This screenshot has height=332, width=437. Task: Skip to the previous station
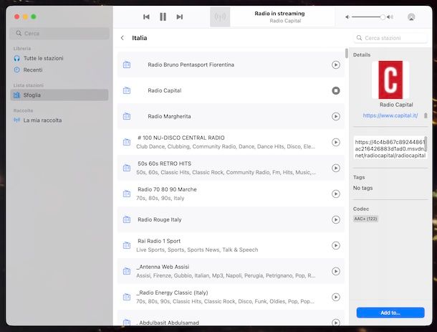[x=146, y=16]
